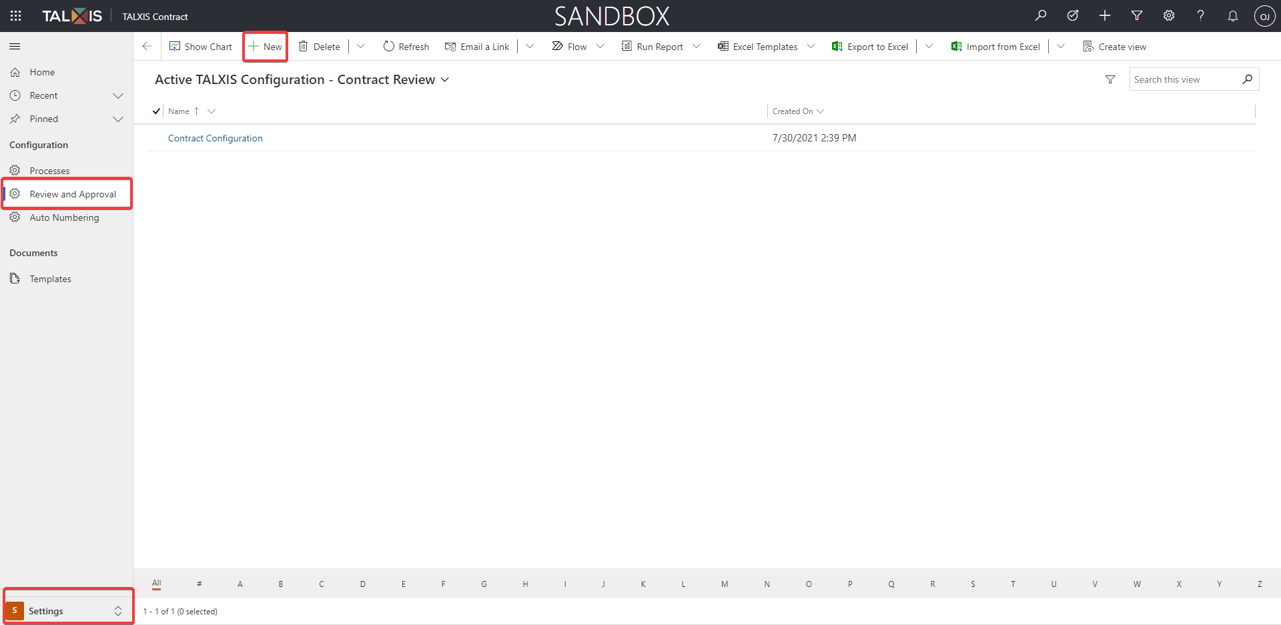Click Email a Link command
This screenshot has height=625, width=1281.
tap(477, 47)
